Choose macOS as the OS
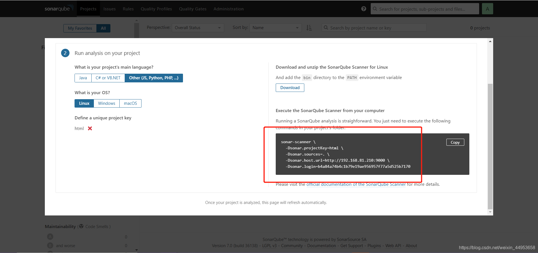The height and width of the screenshot is (253, 538). 131,103
